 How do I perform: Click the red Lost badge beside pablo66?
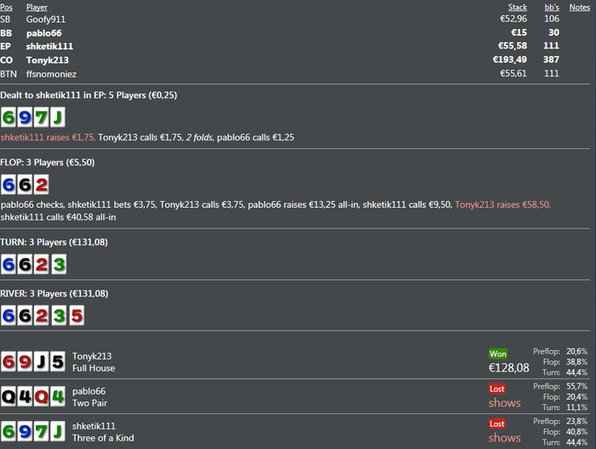point(497,389)
